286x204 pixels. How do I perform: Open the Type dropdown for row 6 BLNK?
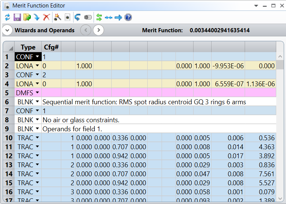coord(37,102)
